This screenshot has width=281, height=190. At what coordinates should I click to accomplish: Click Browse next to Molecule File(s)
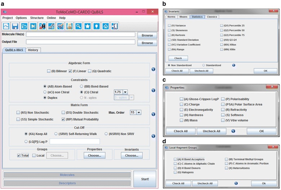click(x=147, y=36)
